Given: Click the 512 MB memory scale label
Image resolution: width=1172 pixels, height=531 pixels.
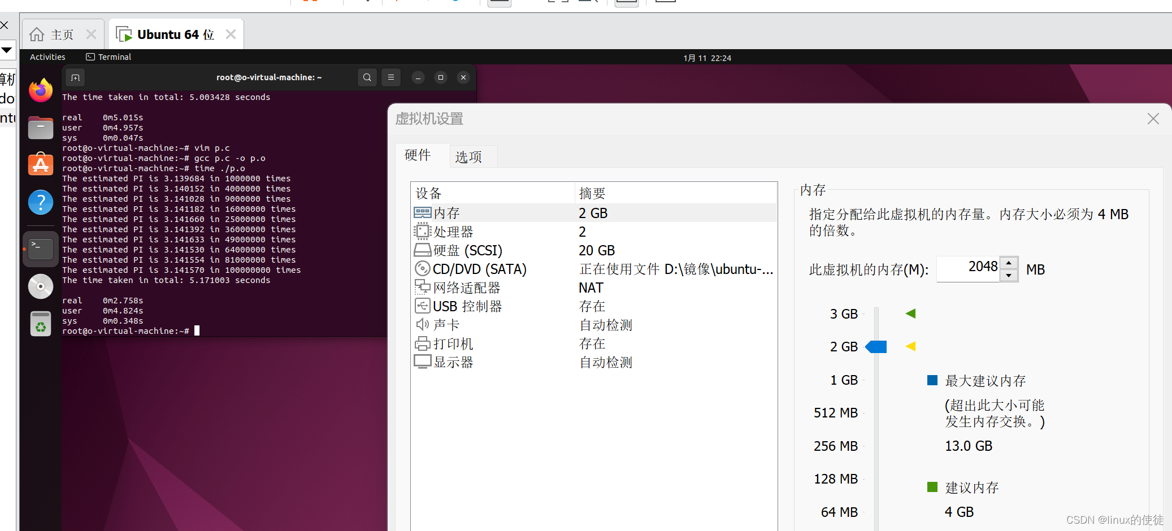Looking at the screenshot, I should (836, 413).
